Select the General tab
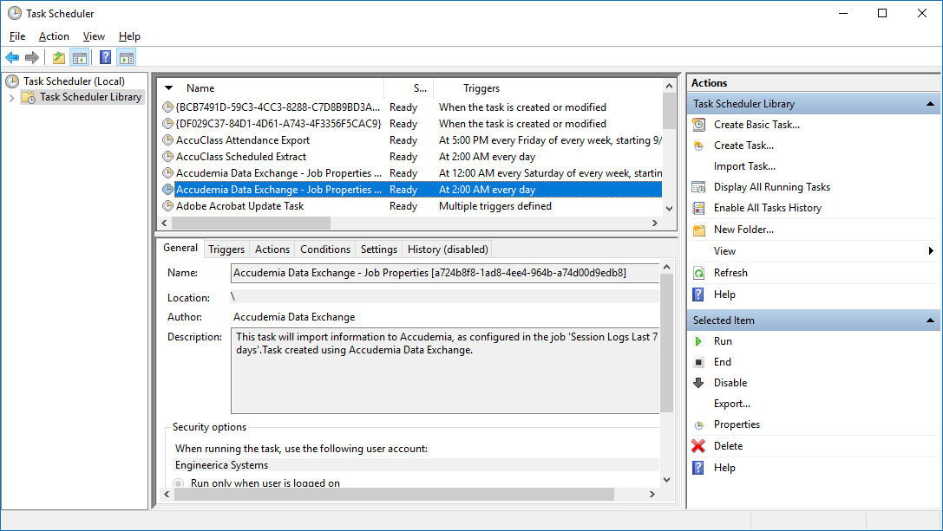The image size is (943, 531). 180,248
